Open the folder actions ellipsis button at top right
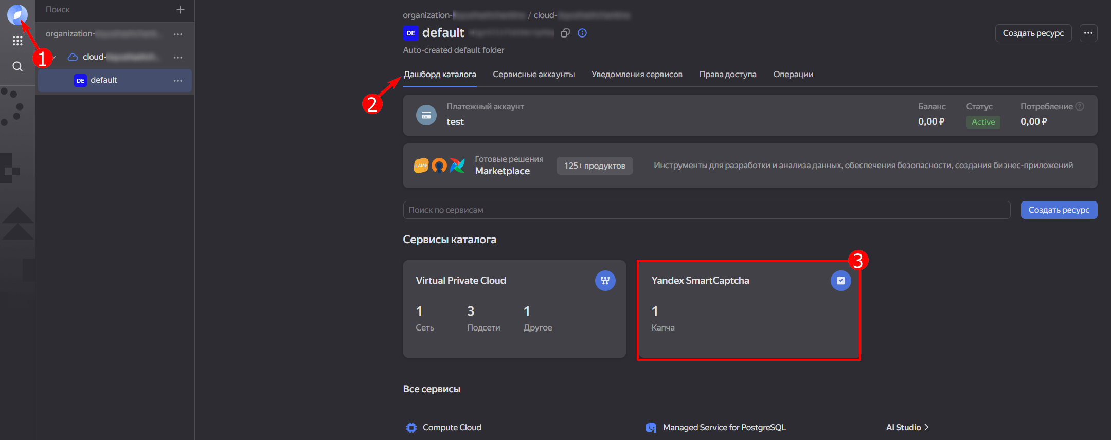1111x440 pixels. pyautogui.click(x=1088, y=33)
